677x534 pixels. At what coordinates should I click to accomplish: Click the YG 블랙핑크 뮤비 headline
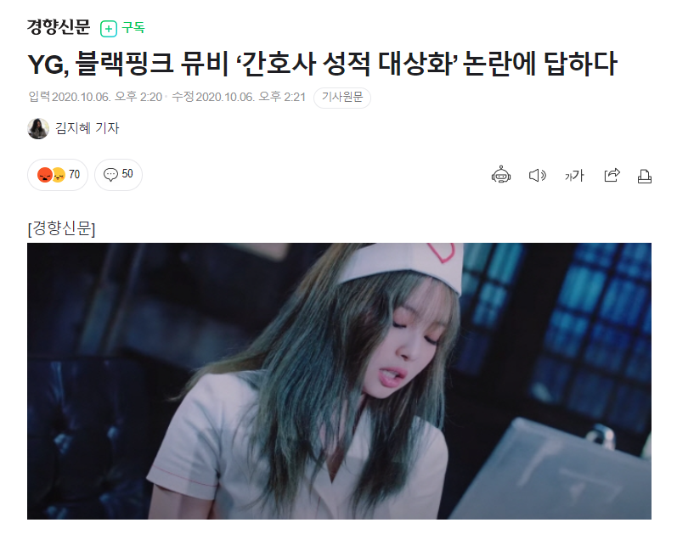[323, 64]
